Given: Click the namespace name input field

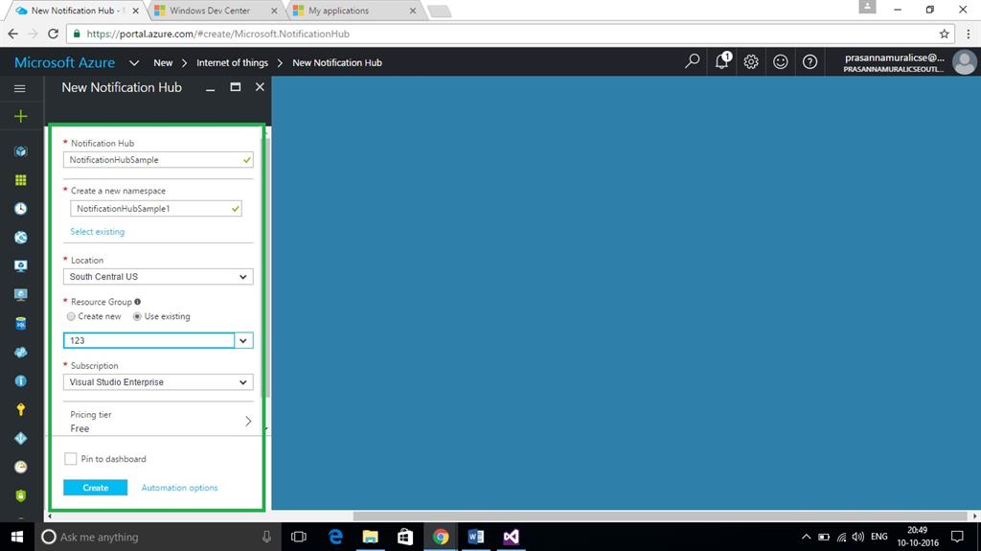Looking at the screenshot, I should (155, 209).
